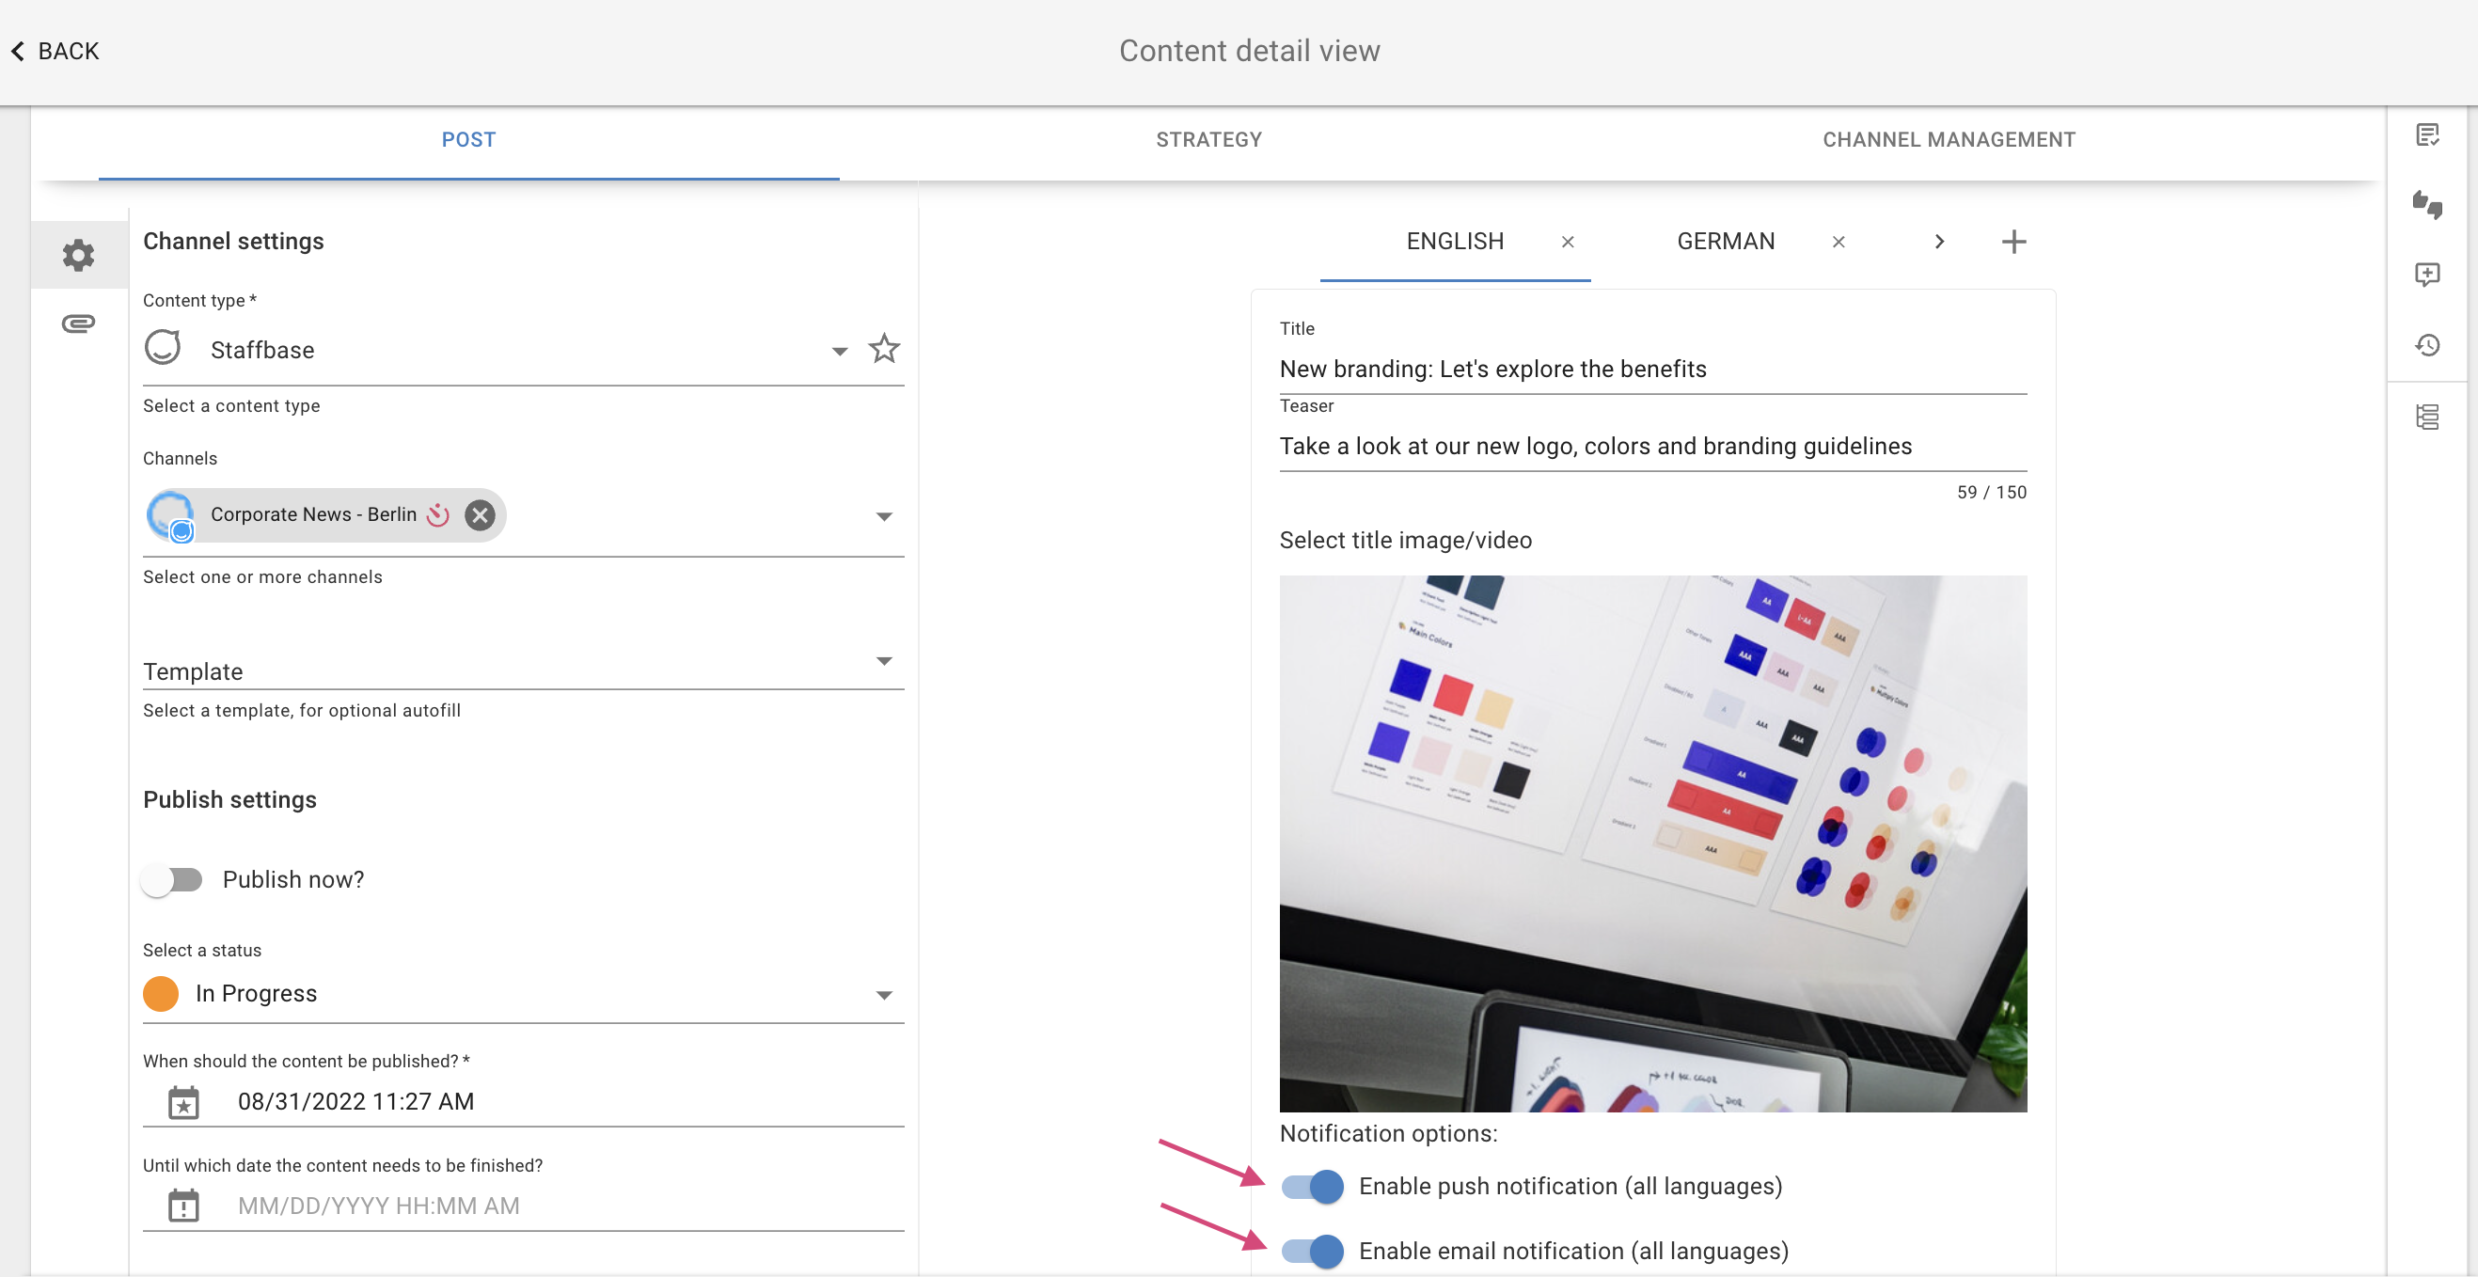Switch to the POST tab
2478x1277 pixels.
(468, 140)
